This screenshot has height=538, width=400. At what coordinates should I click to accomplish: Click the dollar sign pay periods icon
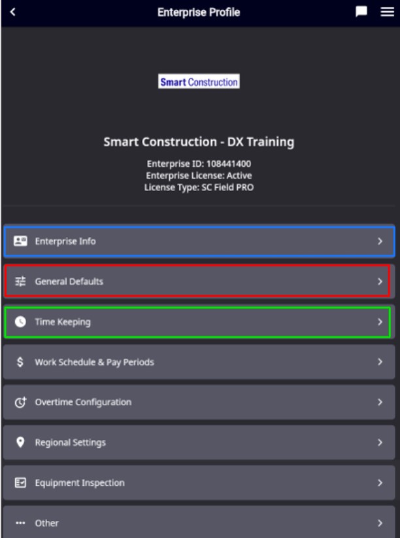pos(20,362)
